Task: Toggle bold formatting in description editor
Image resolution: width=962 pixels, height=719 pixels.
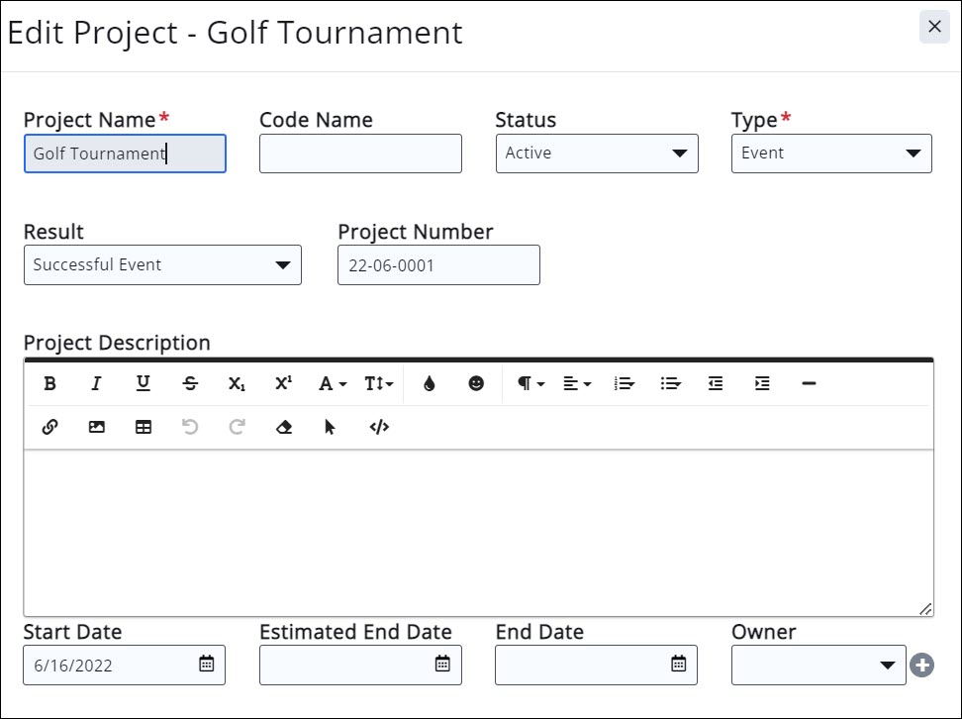Action: 49,384
